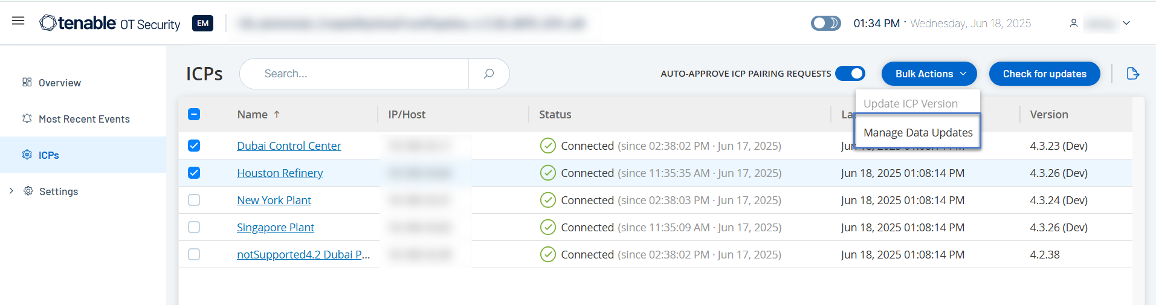Click the Settings gear icon in sidebar
The width and height of the screenshot is (1156, 305).
28,191
